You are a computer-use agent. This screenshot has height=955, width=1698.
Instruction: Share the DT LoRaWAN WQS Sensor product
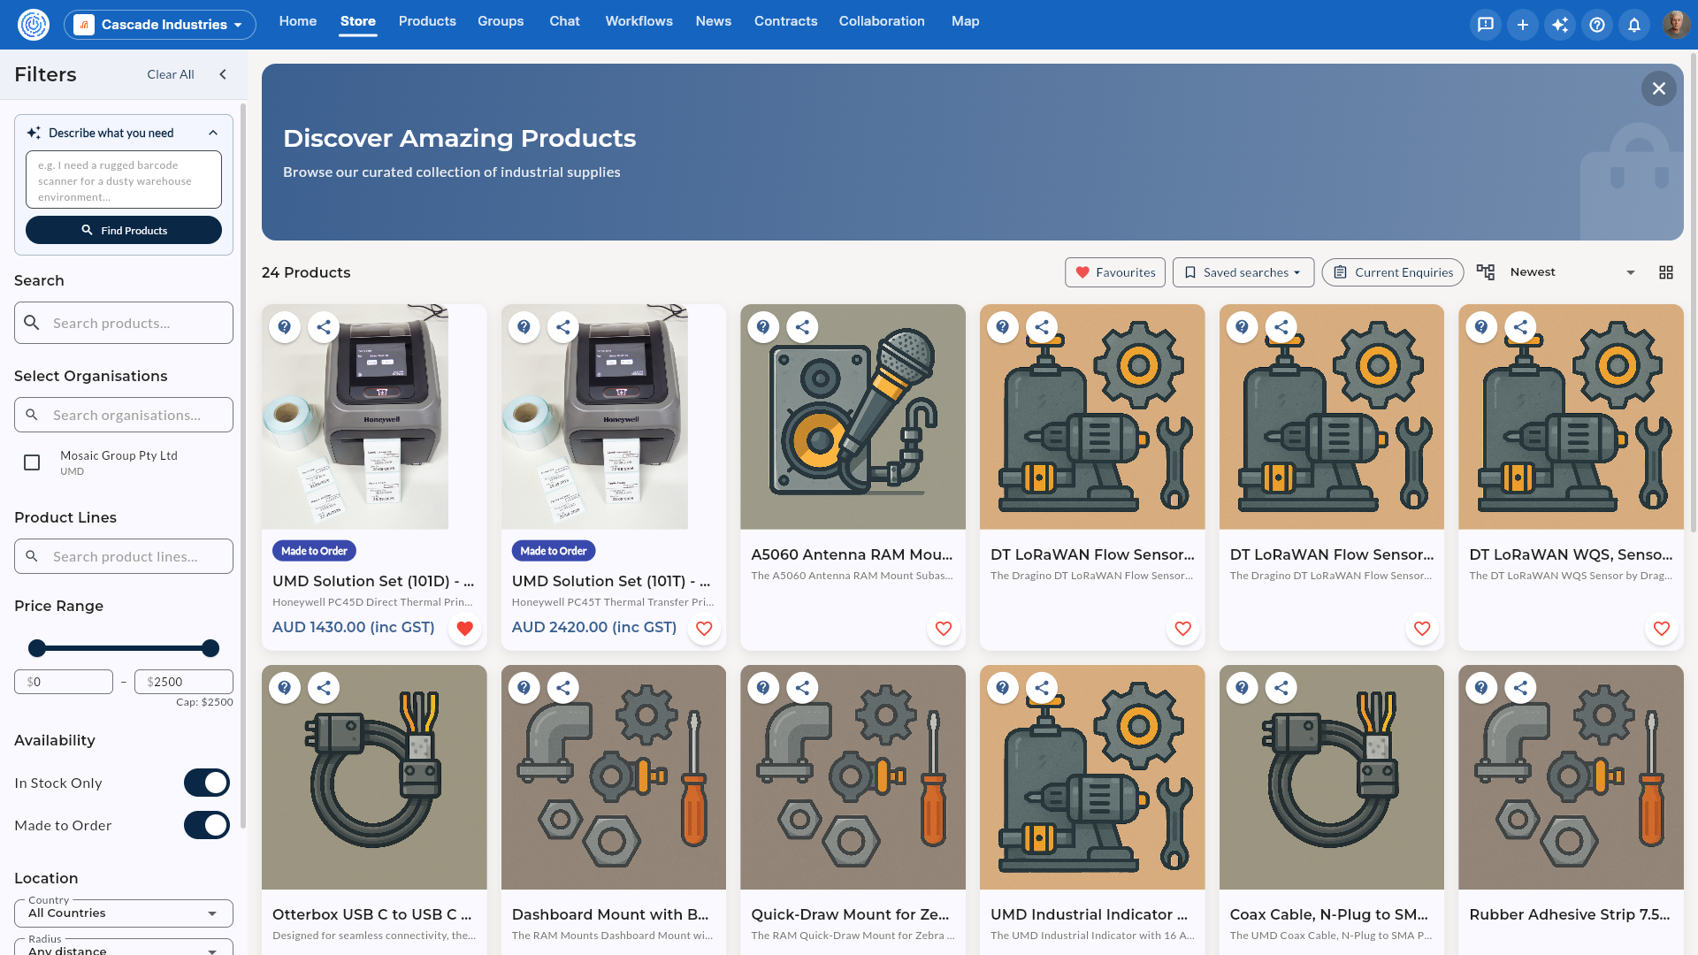coord(1520,327)
